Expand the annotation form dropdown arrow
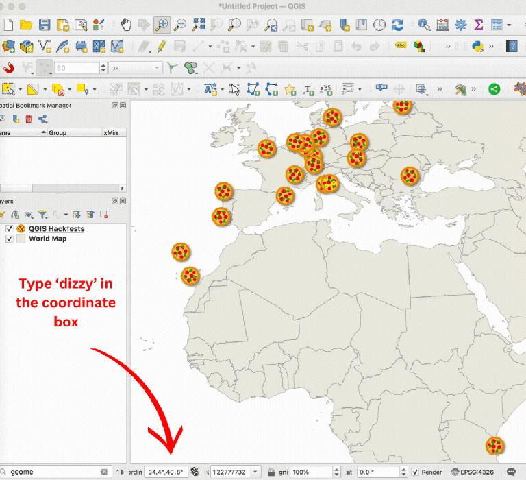The height and width of the screenshot is (480, 526). 360,89
